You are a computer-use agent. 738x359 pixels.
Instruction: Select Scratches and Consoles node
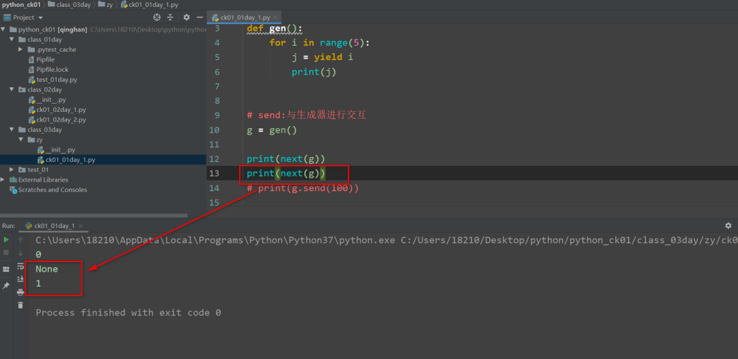[x=53, y=190]
